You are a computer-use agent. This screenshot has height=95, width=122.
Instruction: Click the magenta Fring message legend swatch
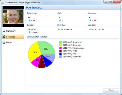60,48
